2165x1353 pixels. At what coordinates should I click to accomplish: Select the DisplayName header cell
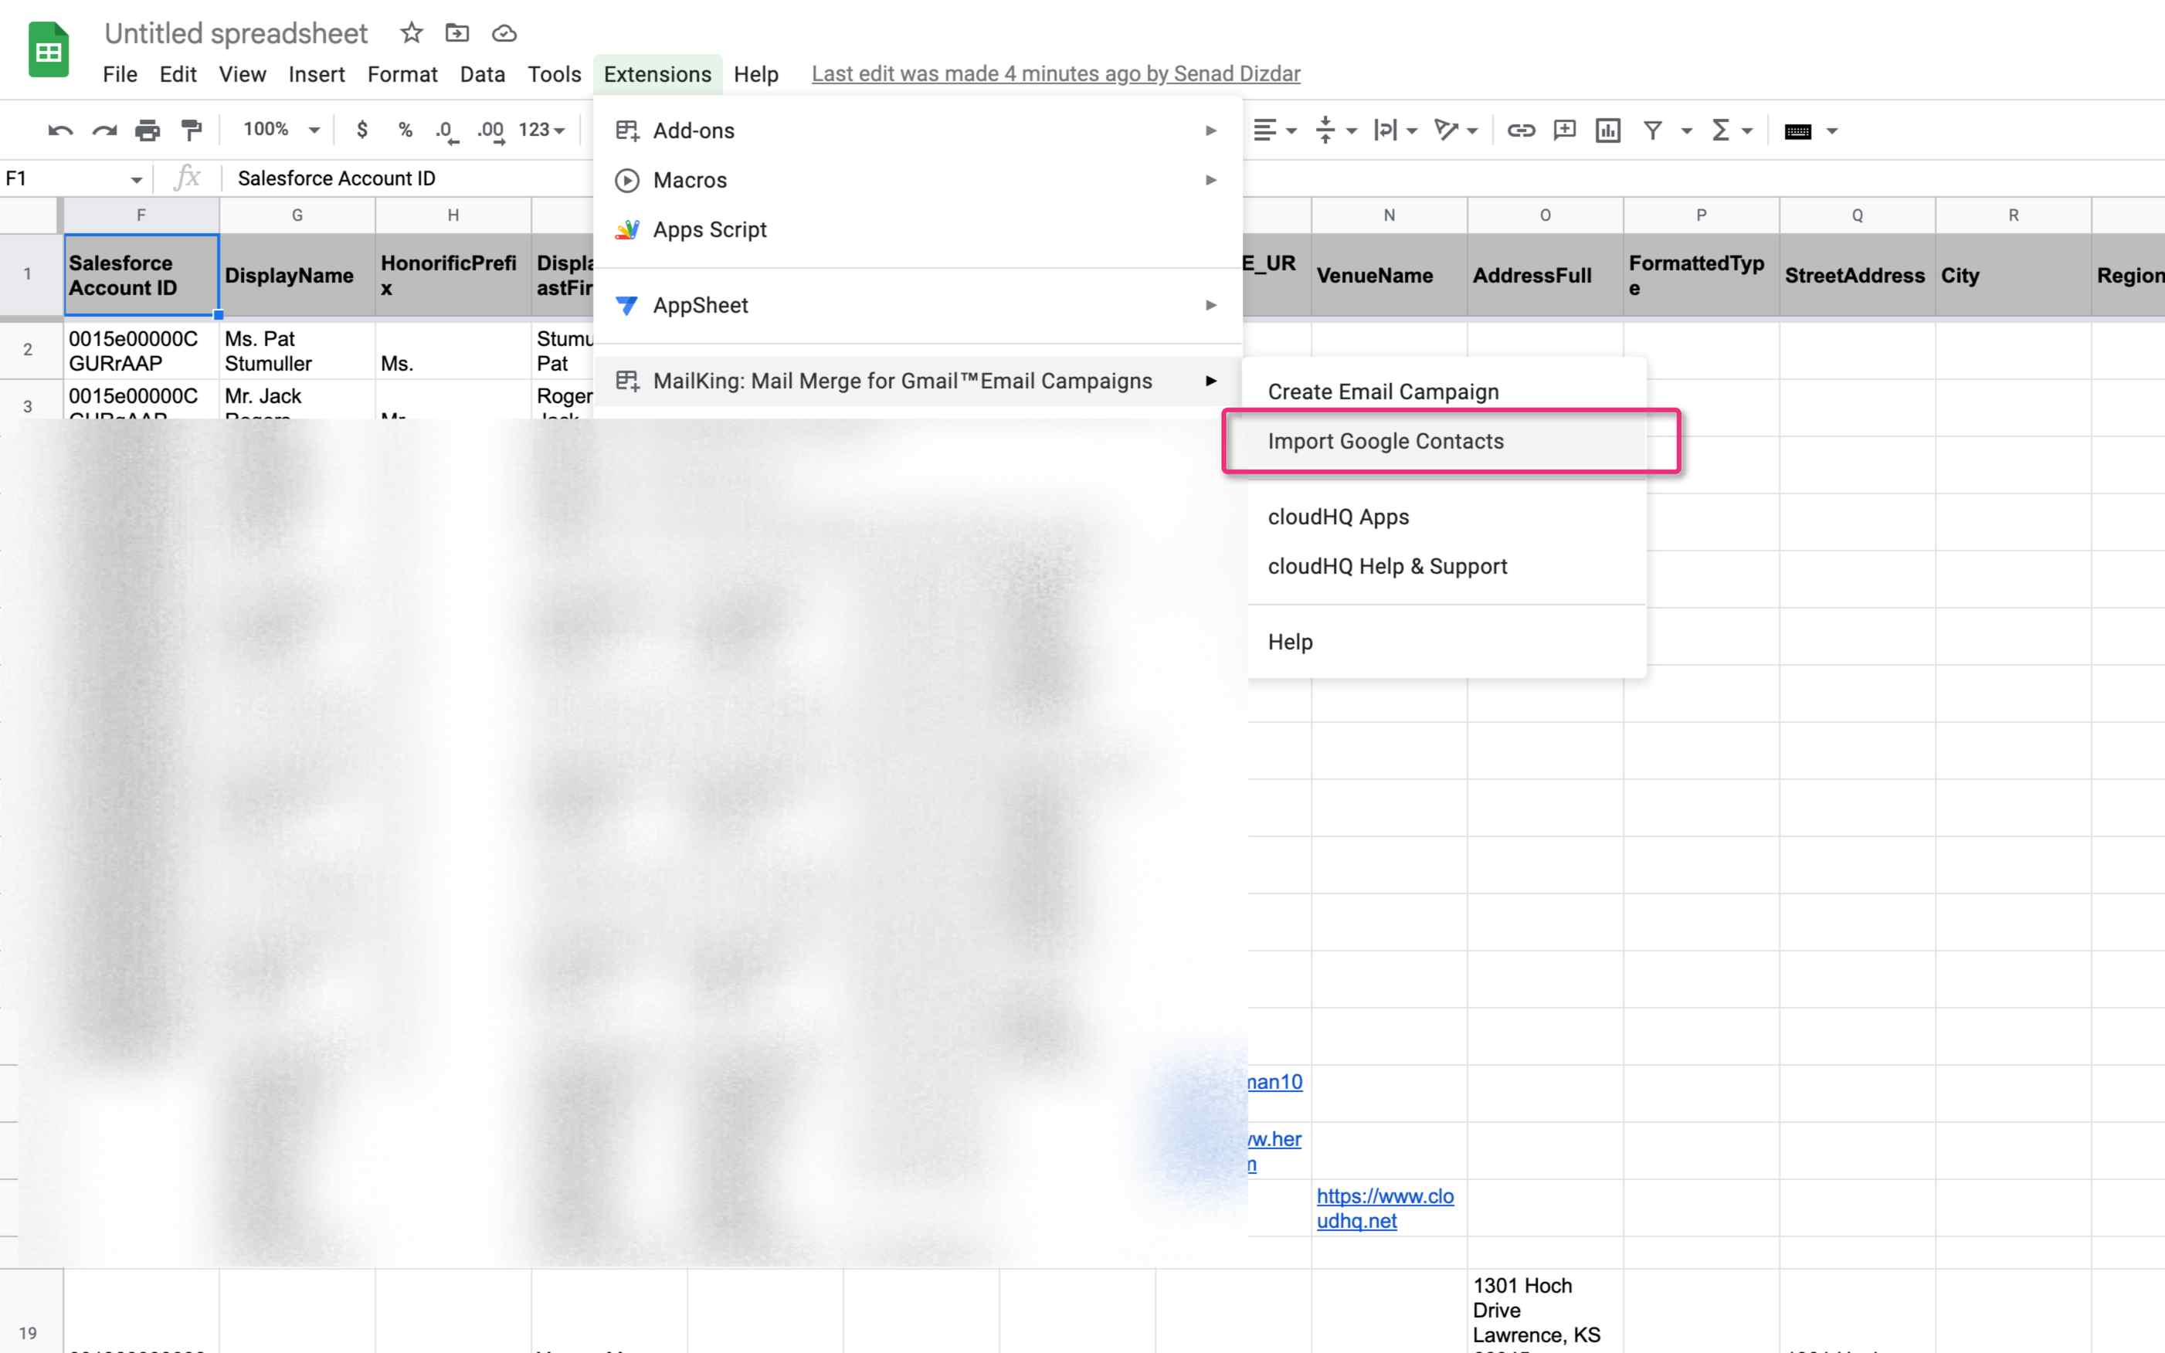297,276
